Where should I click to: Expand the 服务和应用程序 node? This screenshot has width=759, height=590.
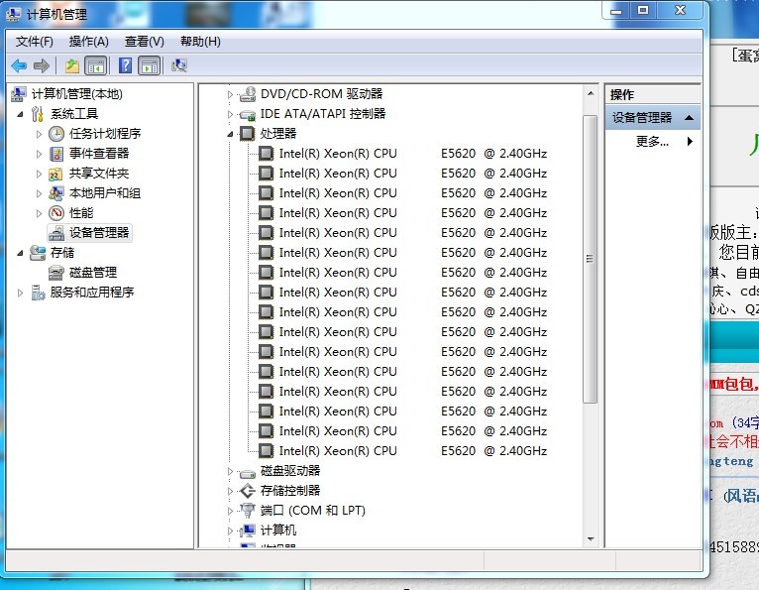pos(20,294)
